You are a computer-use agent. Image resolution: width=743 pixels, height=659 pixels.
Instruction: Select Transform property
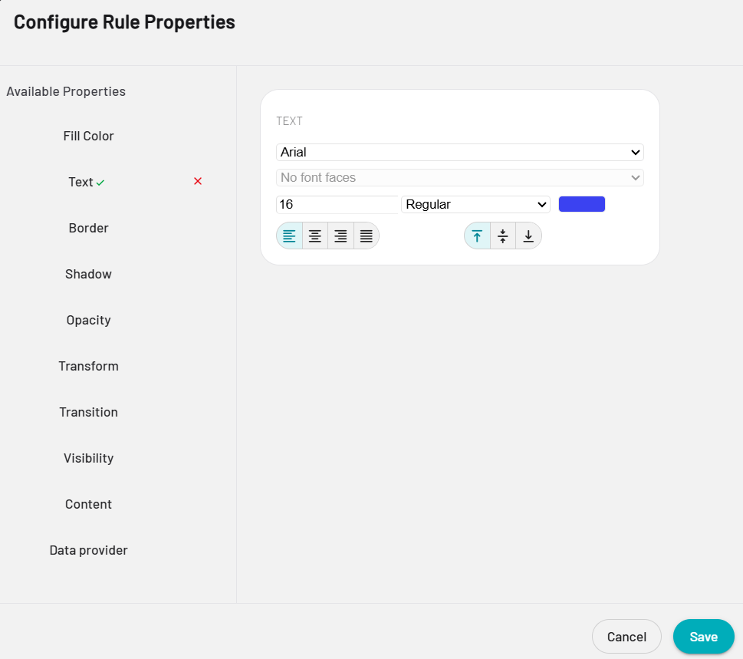tap(89, 366)
